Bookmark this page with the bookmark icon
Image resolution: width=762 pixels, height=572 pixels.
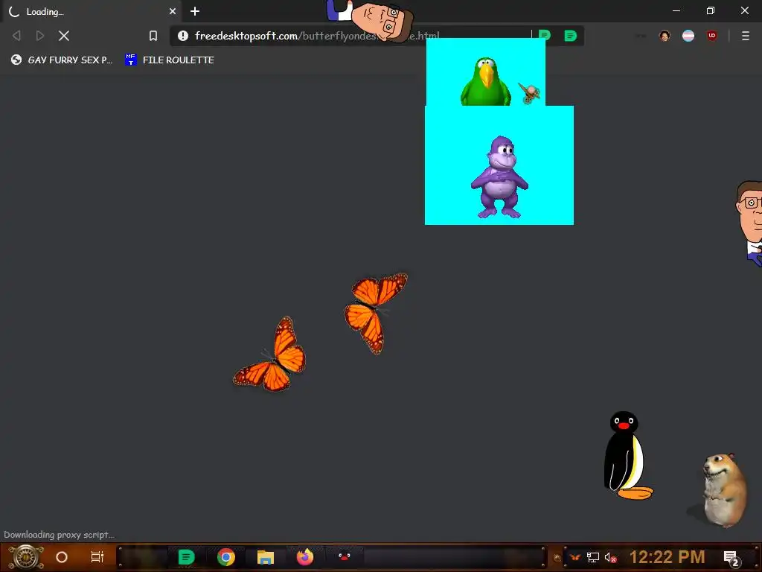[x=153, y=36]
